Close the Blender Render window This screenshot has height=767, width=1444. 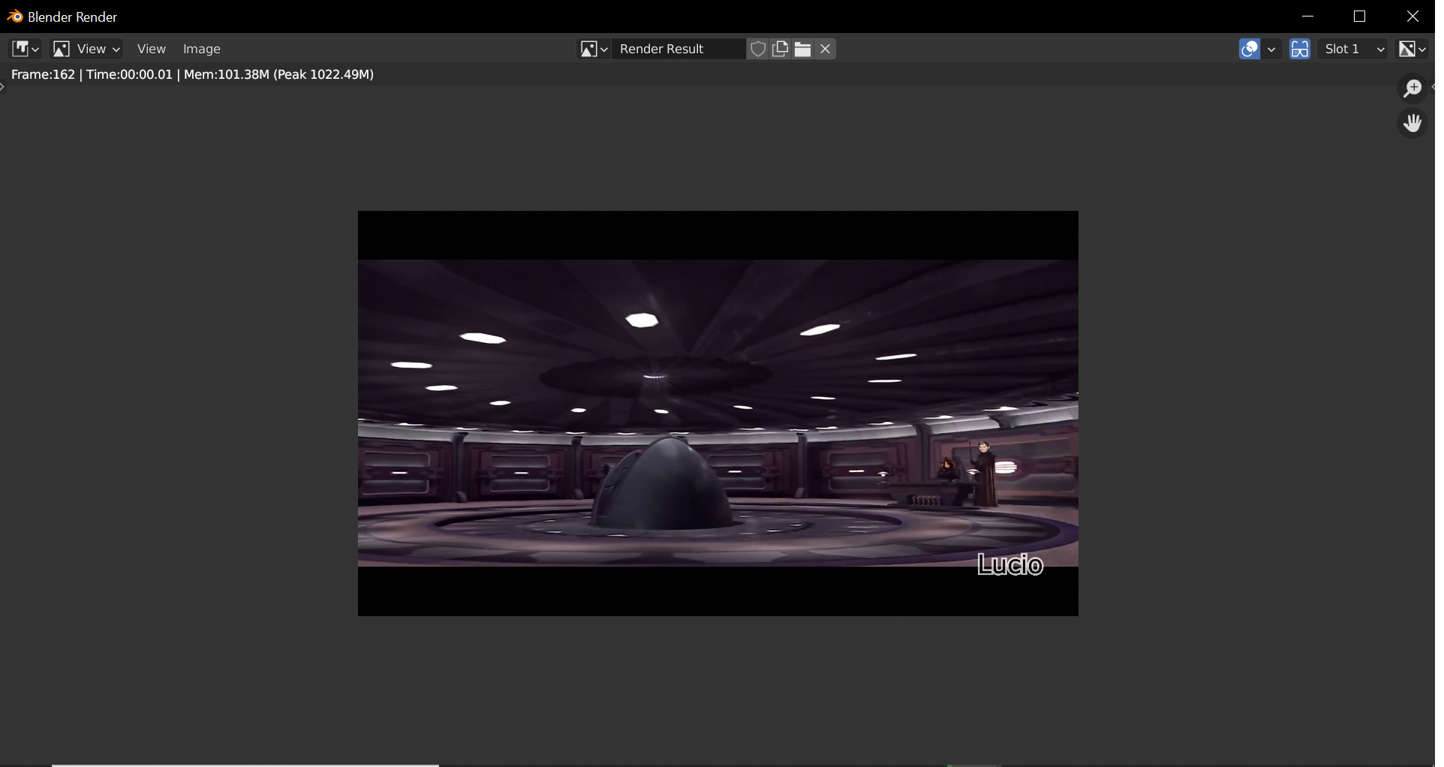(x=1412, y=17)
